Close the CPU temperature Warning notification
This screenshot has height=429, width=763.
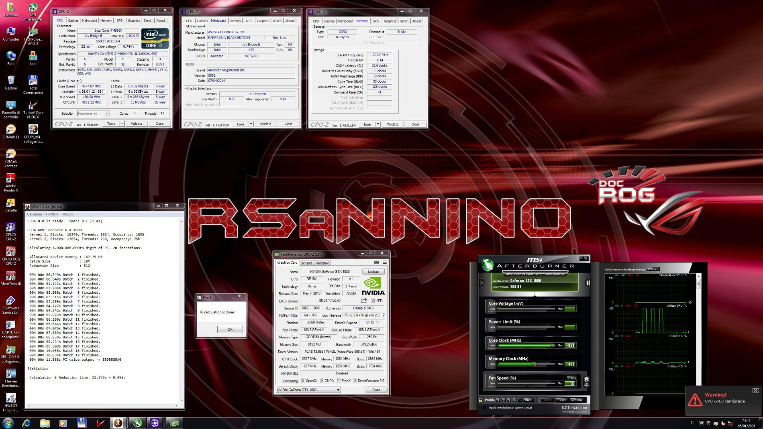click(x=755, y=390)
